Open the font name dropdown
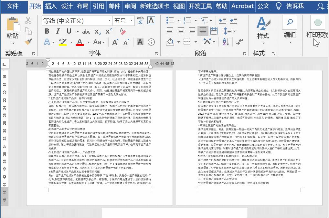The width and height of the screenshot is (329, 218). point(110,20)
